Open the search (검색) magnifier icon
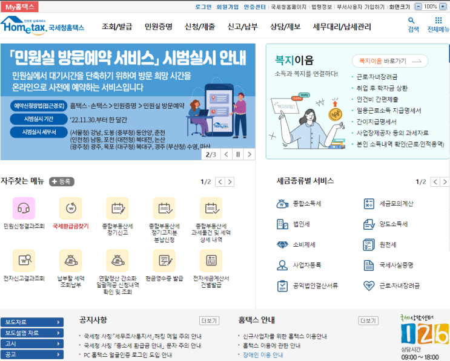 [411, 21]
